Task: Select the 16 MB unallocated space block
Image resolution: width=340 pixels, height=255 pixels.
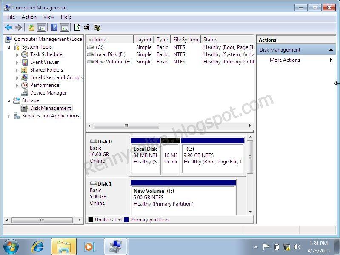Action: 171,156
